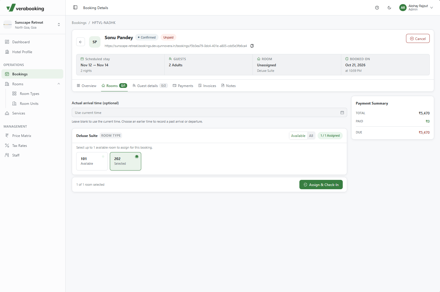
Task: Open Staff management page
Action: (32, 155)
